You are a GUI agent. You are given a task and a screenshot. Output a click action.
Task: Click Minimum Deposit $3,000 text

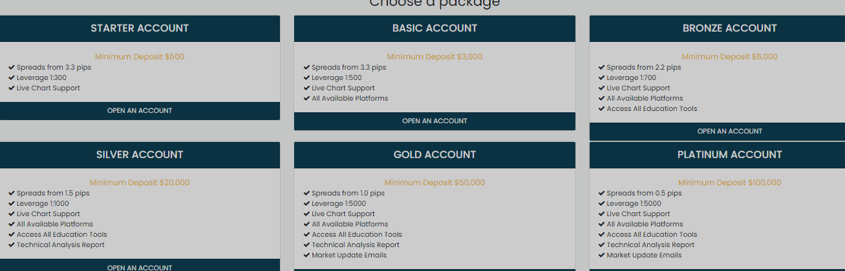click(x=434, y=57)
